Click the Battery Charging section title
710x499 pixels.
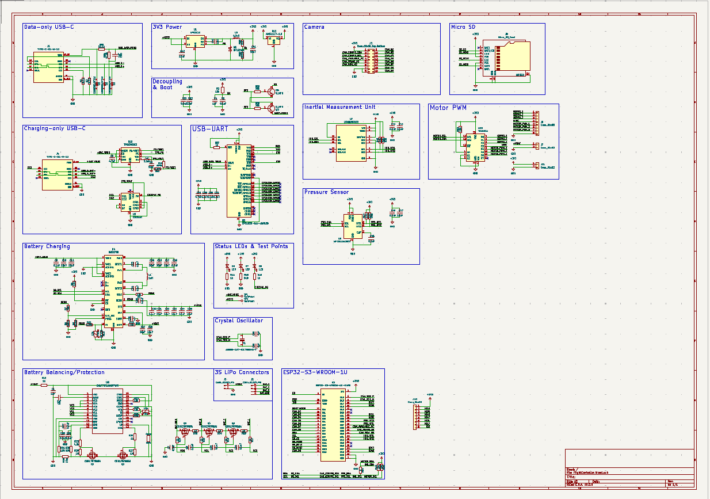tap(47, 246)
